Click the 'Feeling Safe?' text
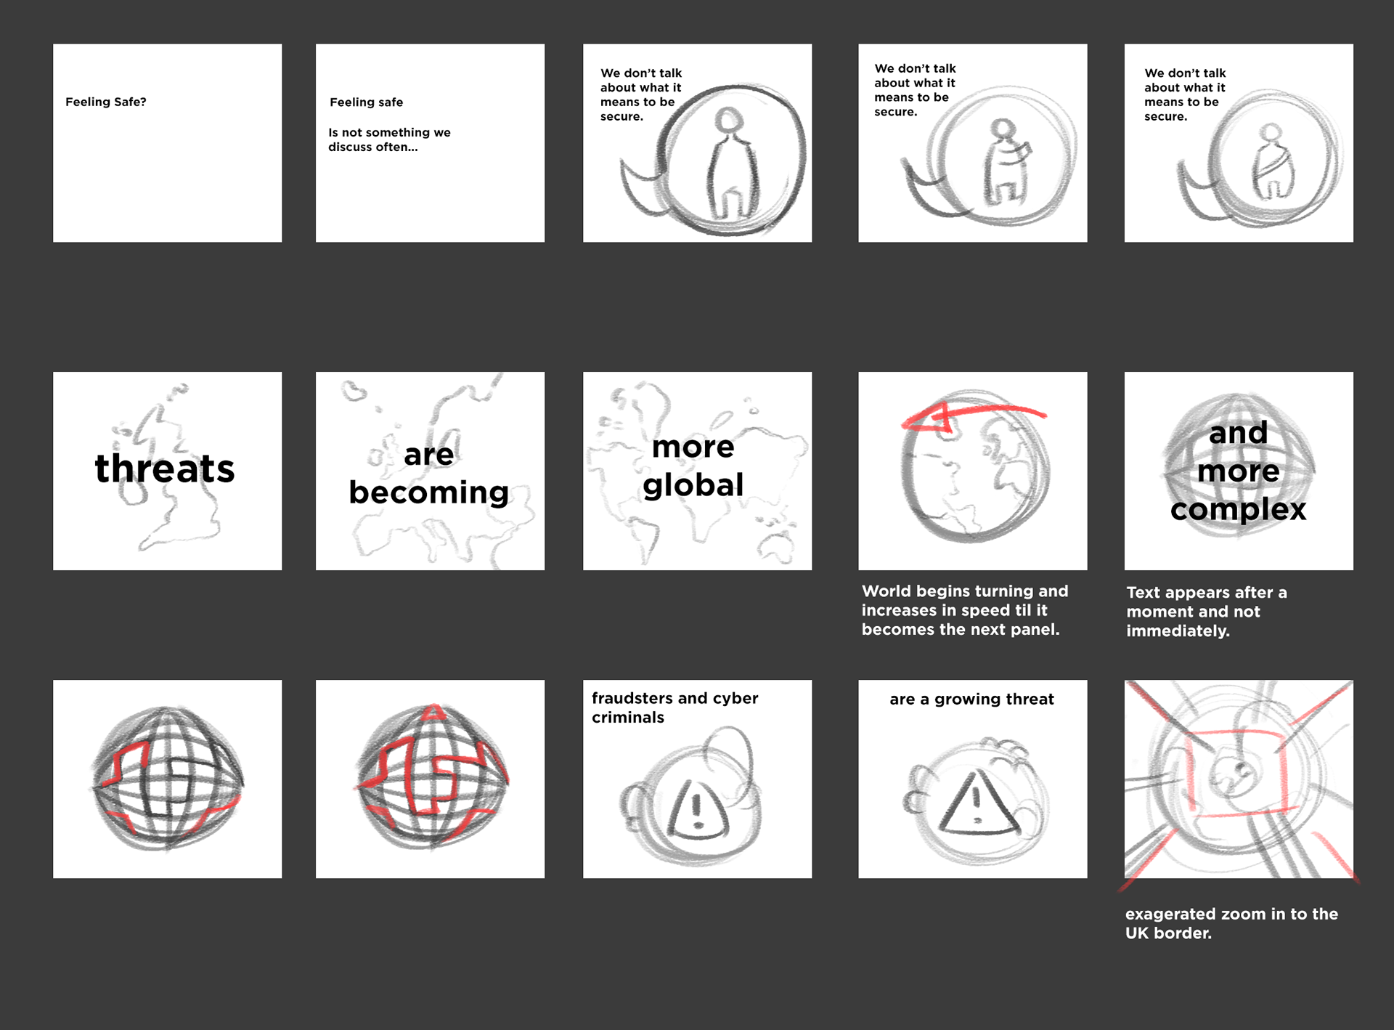The image size is (1394, 1030). click(106, 102)
